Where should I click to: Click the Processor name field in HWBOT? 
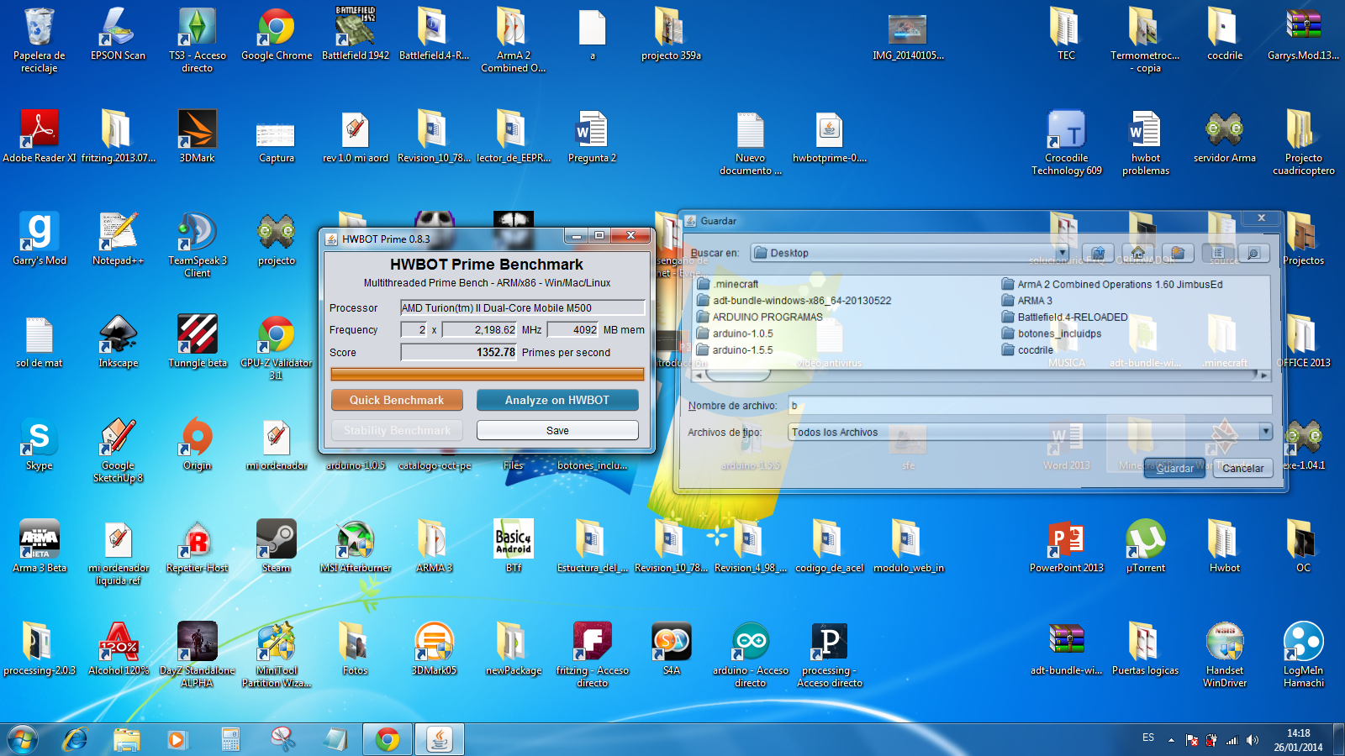click(x=522, y=307)
